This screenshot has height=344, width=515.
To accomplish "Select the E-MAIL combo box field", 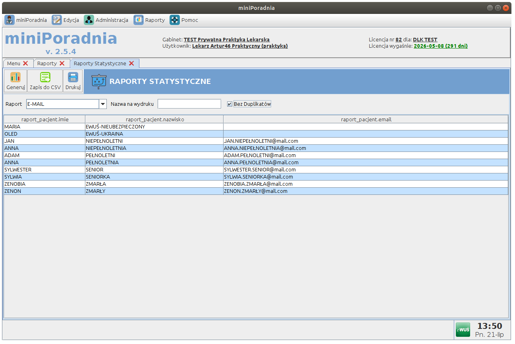I will coord(62,104).
